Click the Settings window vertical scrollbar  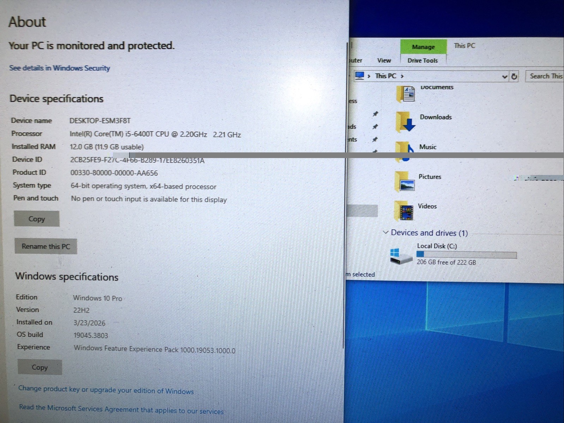click(x=346, y=196)
